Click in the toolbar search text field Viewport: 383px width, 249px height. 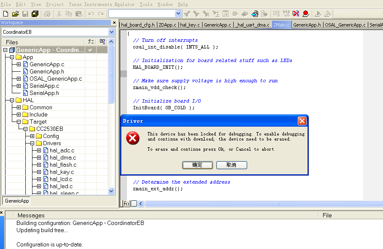[142, 14]
